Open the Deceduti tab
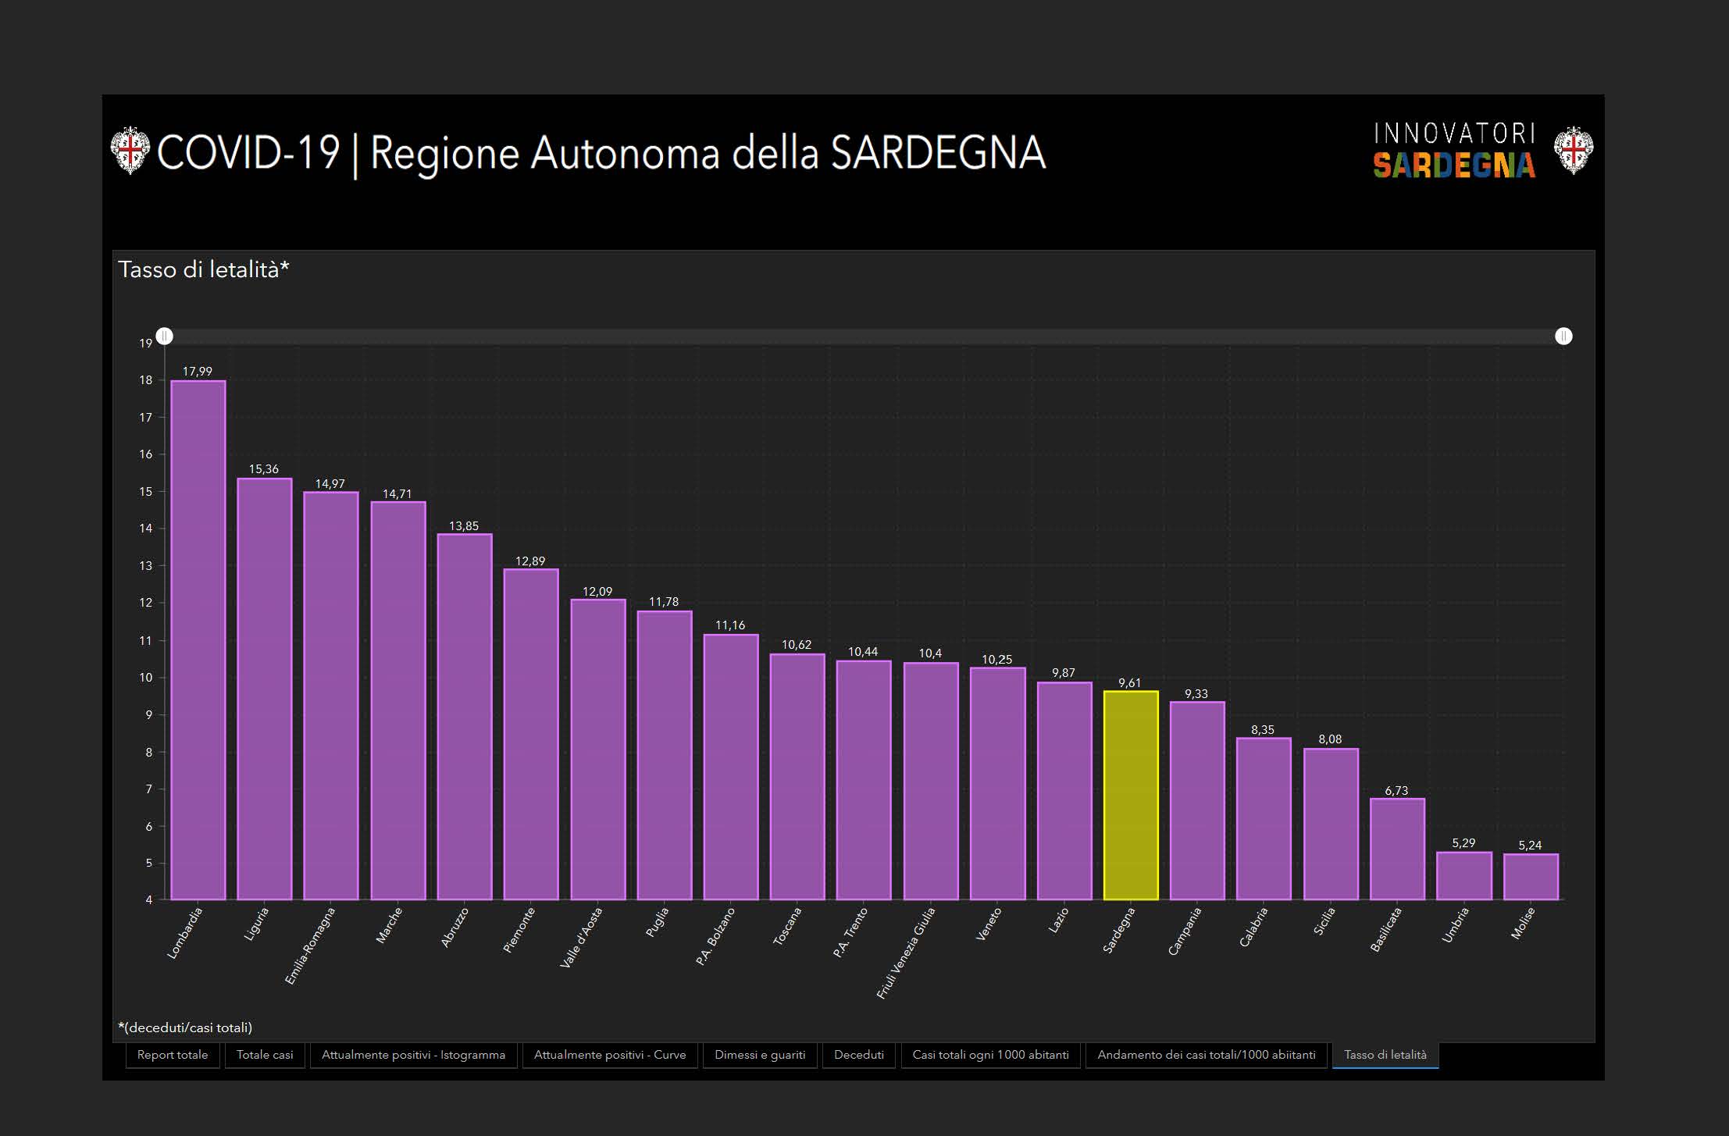Viewport: 1729px width, 1136px height. (858, 1055)
